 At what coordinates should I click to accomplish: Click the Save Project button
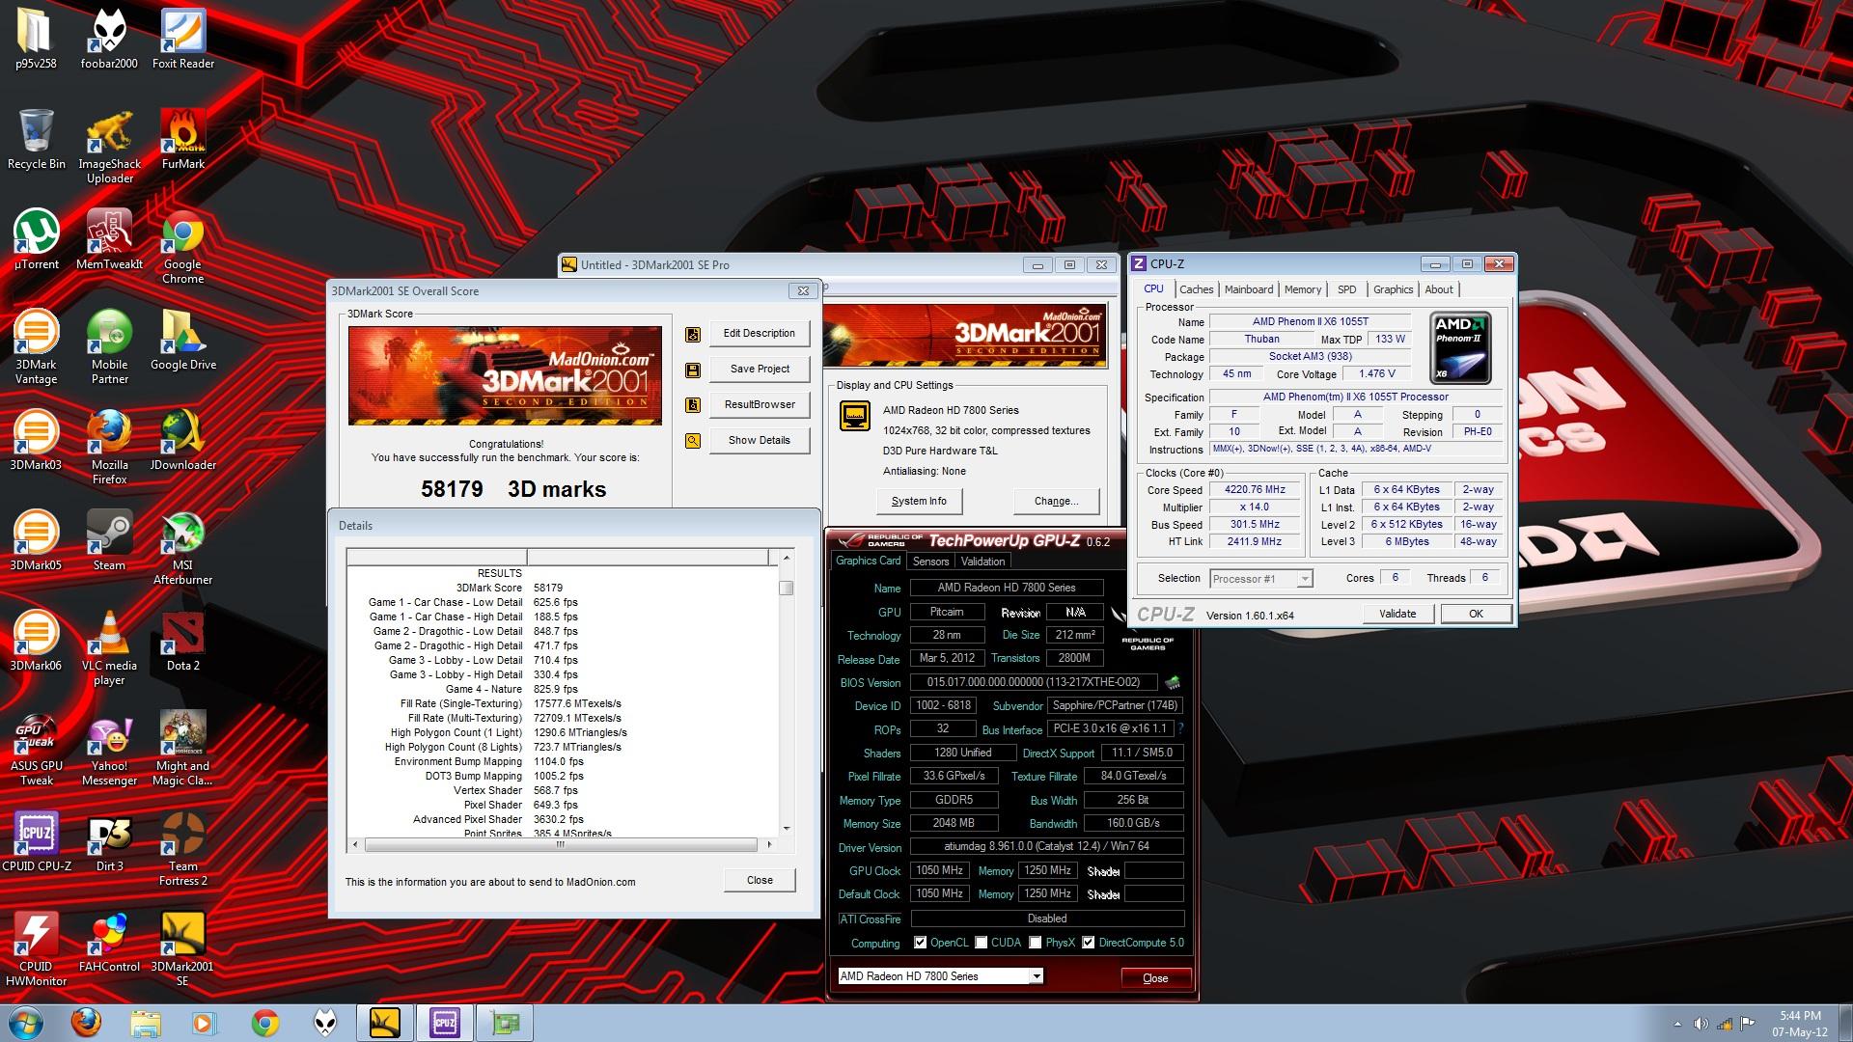pyautogui.click(x=760, y=370)
